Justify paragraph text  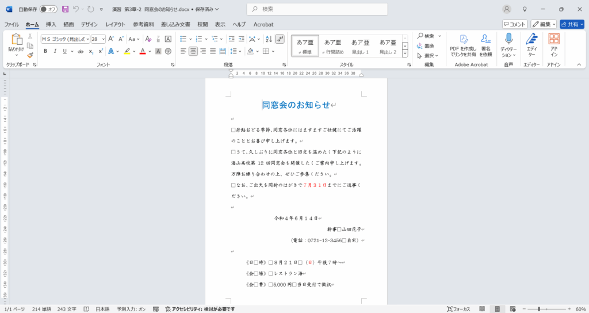coord(213,51)
